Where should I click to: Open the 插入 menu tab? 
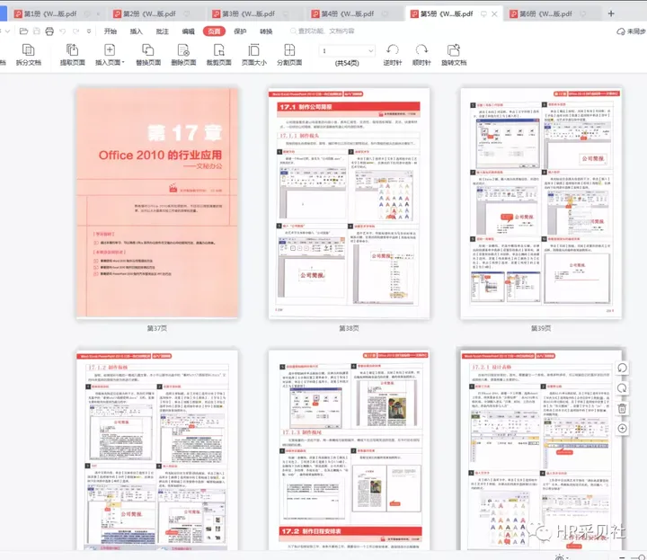(137, 31)
